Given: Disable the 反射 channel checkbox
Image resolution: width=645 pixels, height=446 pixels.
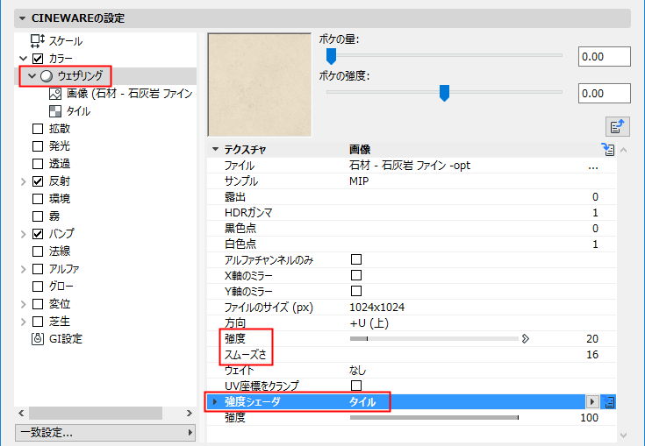Looking at the screenshot, I should pyautogui.click(x=38, y=181).
